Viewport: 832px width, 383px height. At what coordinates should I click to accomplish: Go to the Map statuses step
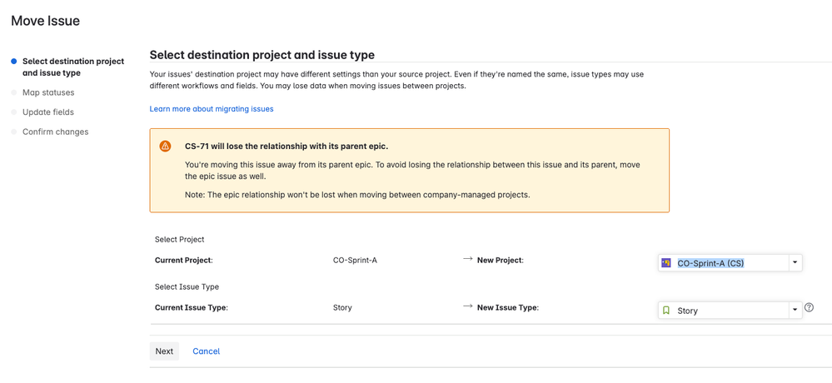(x=48, y=92)
